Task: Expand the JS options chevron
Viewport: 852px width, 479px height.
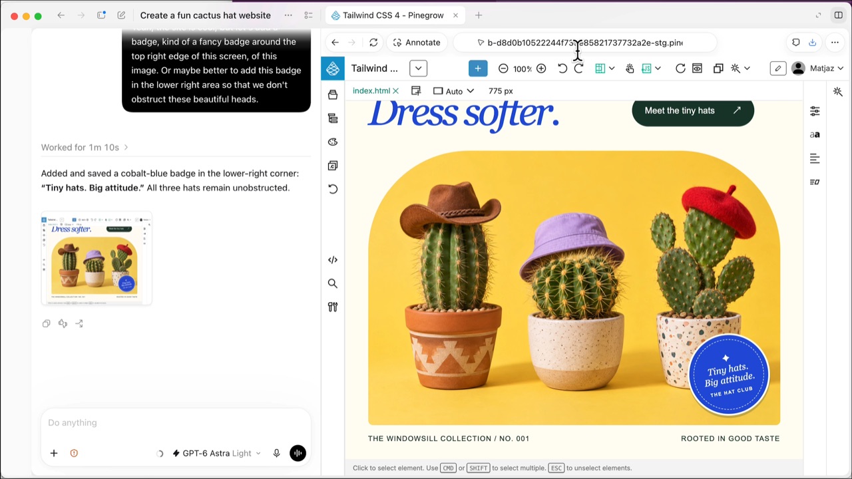Action: click(658, 69)
